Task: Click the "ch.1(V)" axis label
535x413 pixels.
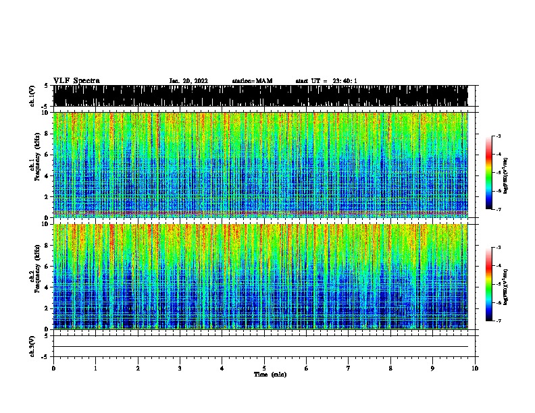Action: tap(32, 96)
